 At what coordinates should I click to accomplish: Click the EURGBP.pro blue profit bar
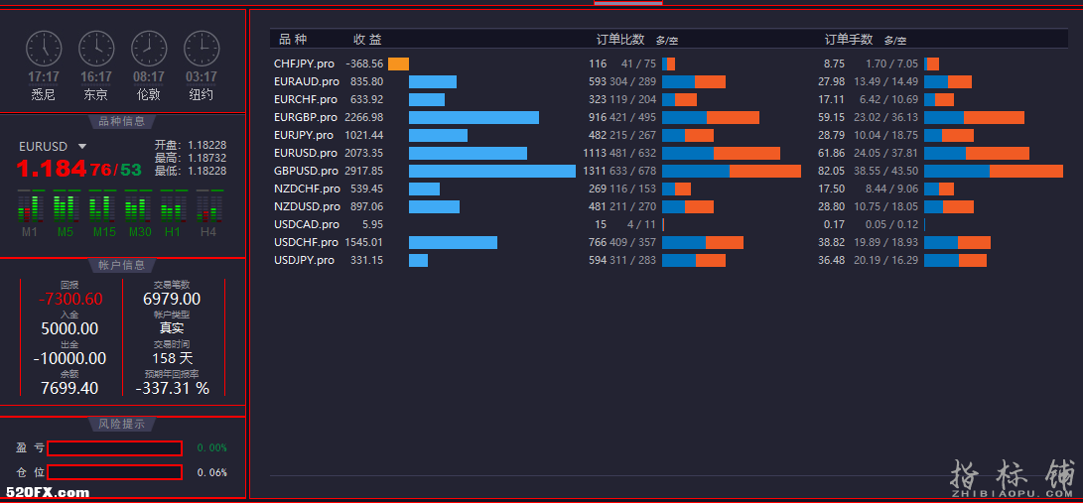click(x=474, y=117)
